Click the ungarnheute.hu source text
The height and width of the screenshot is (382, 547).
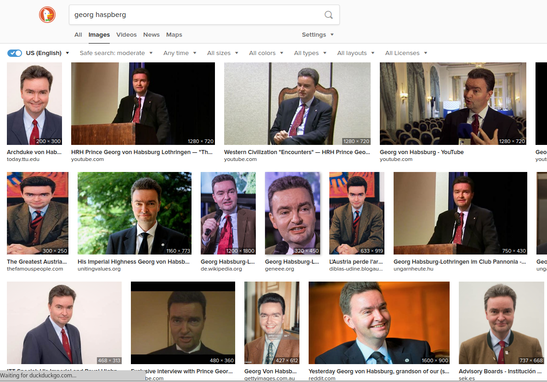[x=413, y=269]
